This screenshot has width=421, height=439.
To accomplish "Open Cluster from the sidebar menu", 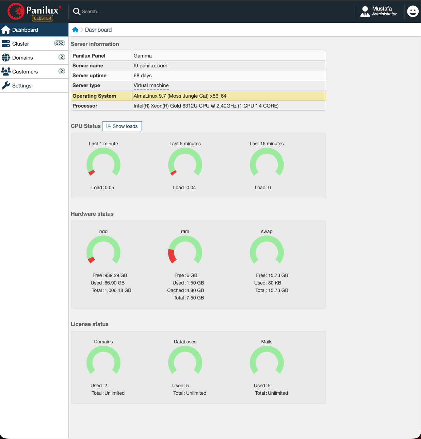I will 21,44.
